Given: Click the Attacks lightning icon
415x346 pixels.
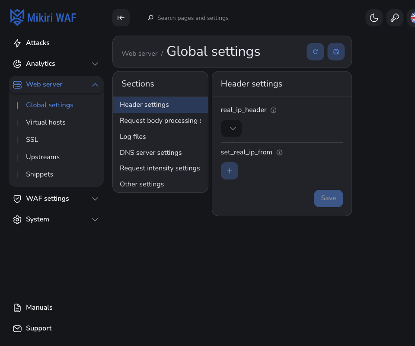Looking at the screenshot, I should (17, 43).
